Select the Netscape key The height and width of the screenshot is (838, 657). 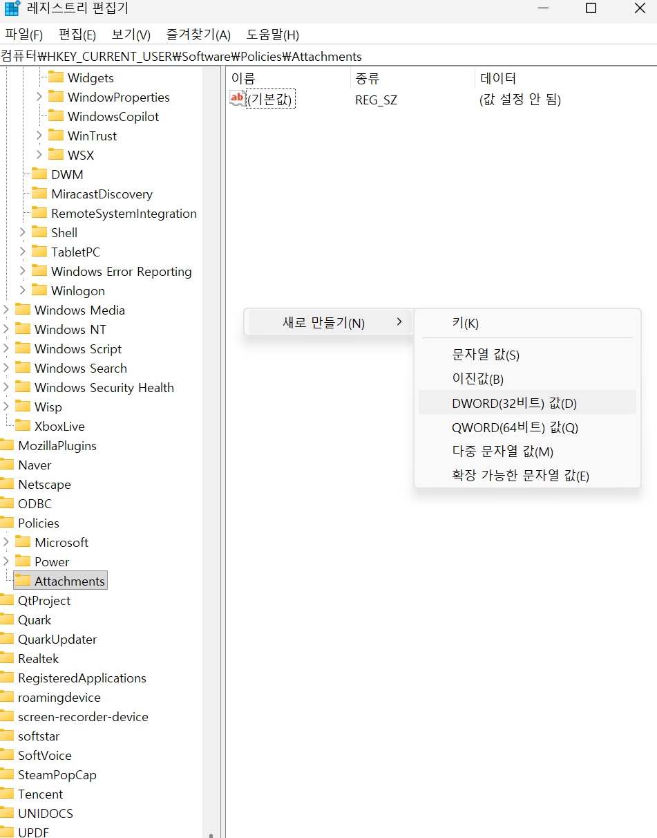[44, 484]
